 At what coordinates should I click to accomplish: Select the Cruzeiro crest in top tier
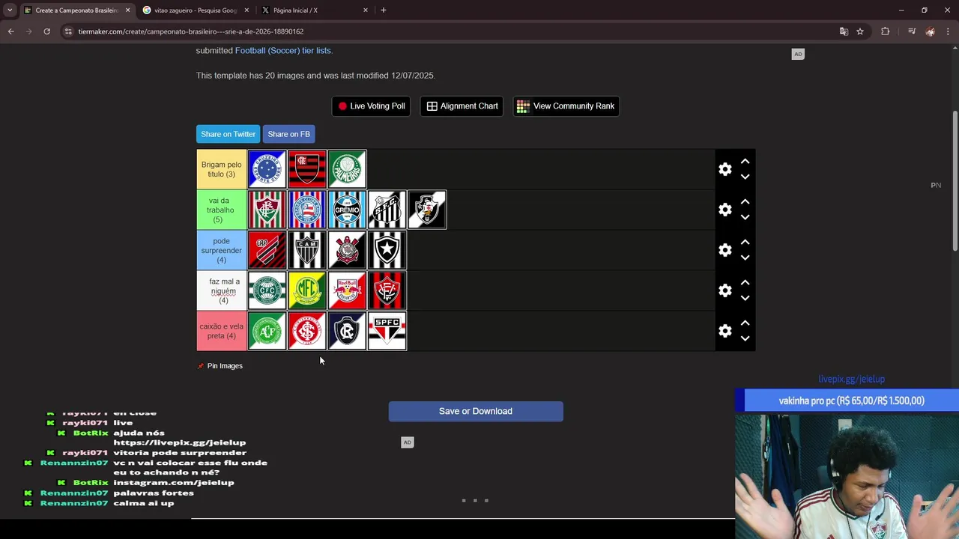point(267,169)
